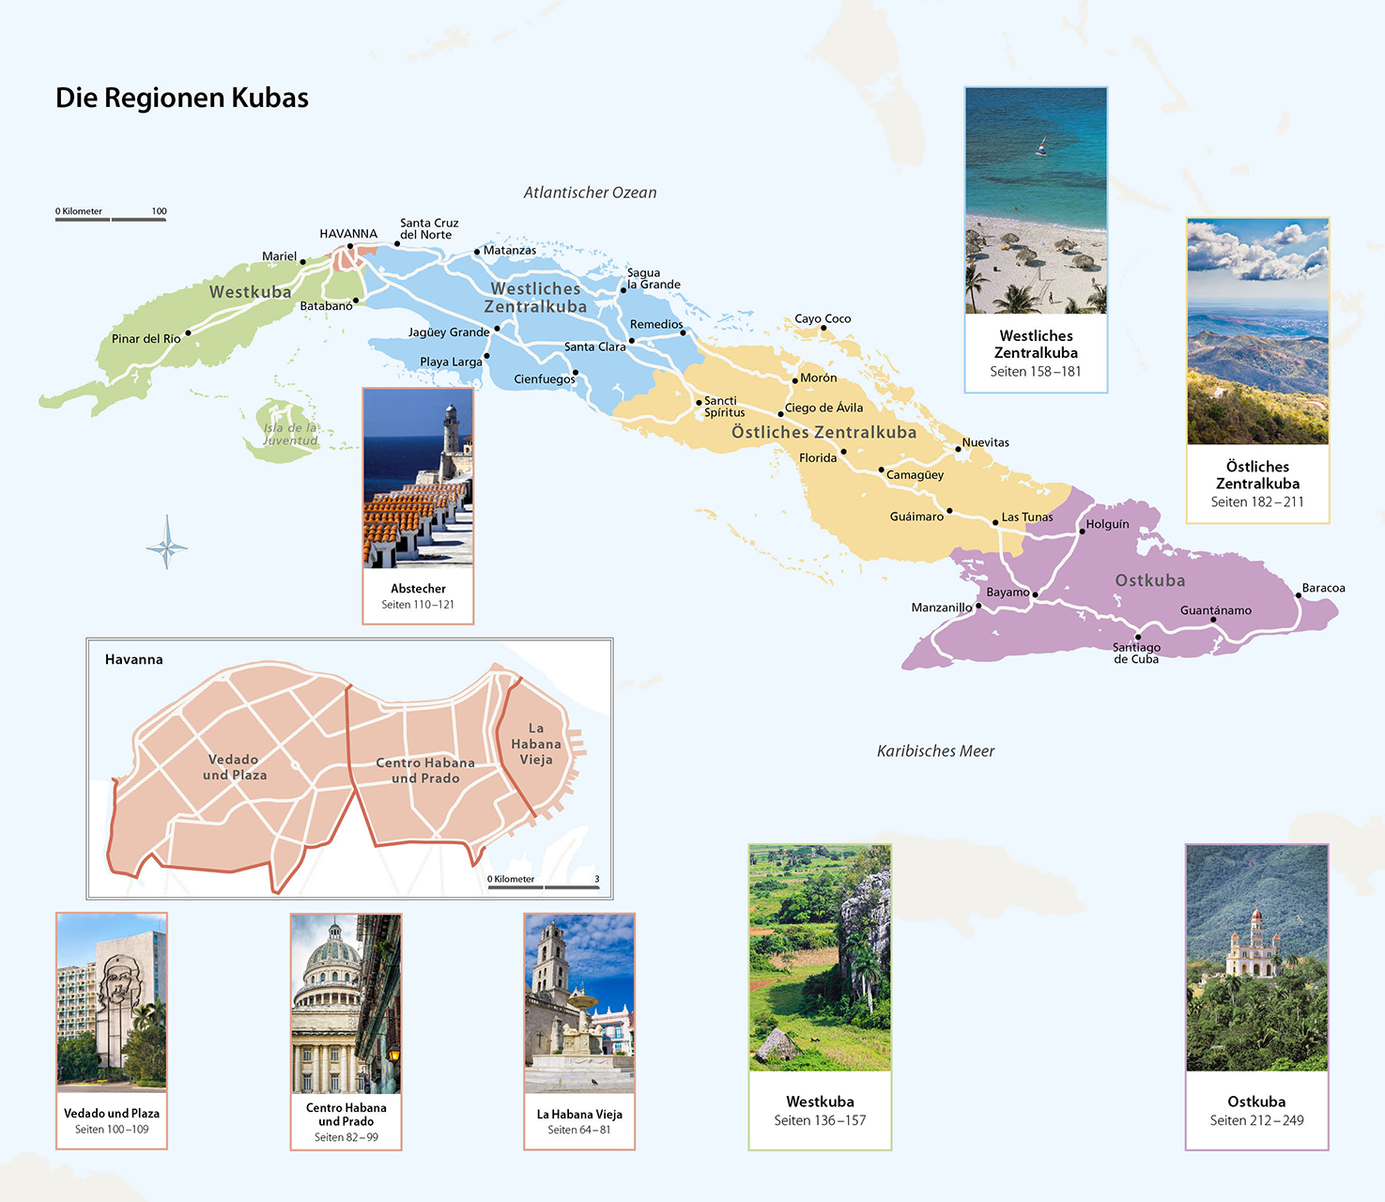Select La Habana Vieja district in inset
The image size is (1385, 1202).
click(536, 744)
